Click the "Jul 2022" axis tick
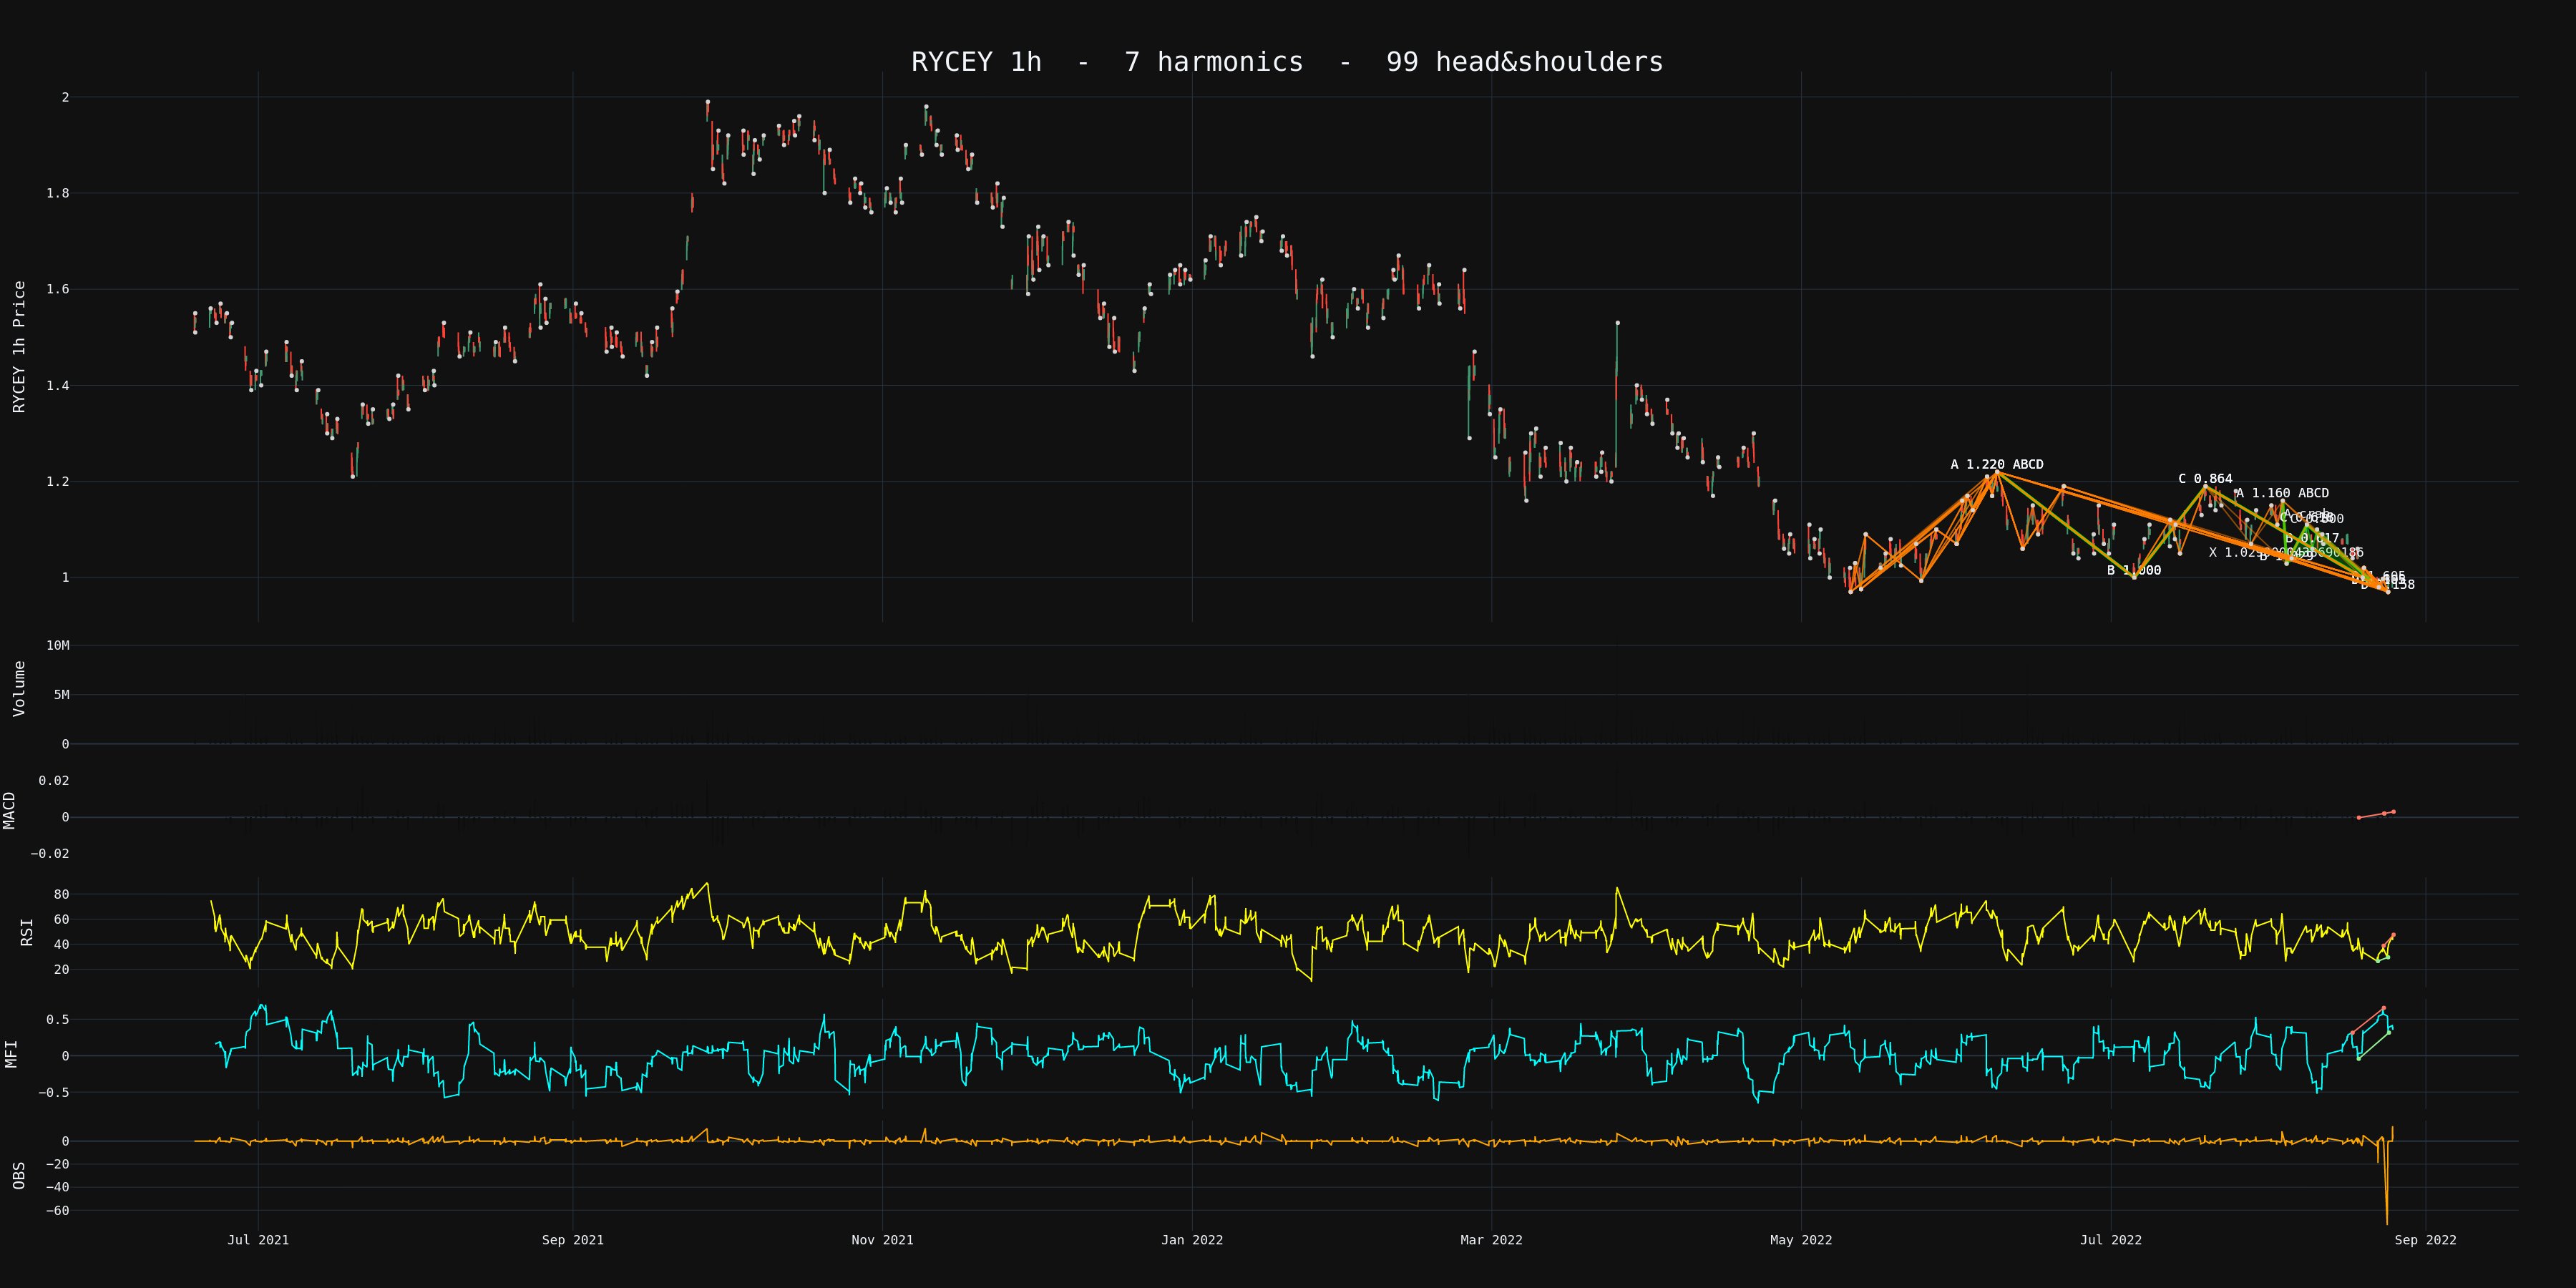The width and height of the screenshot is (2576, 1288). 2110,1240
